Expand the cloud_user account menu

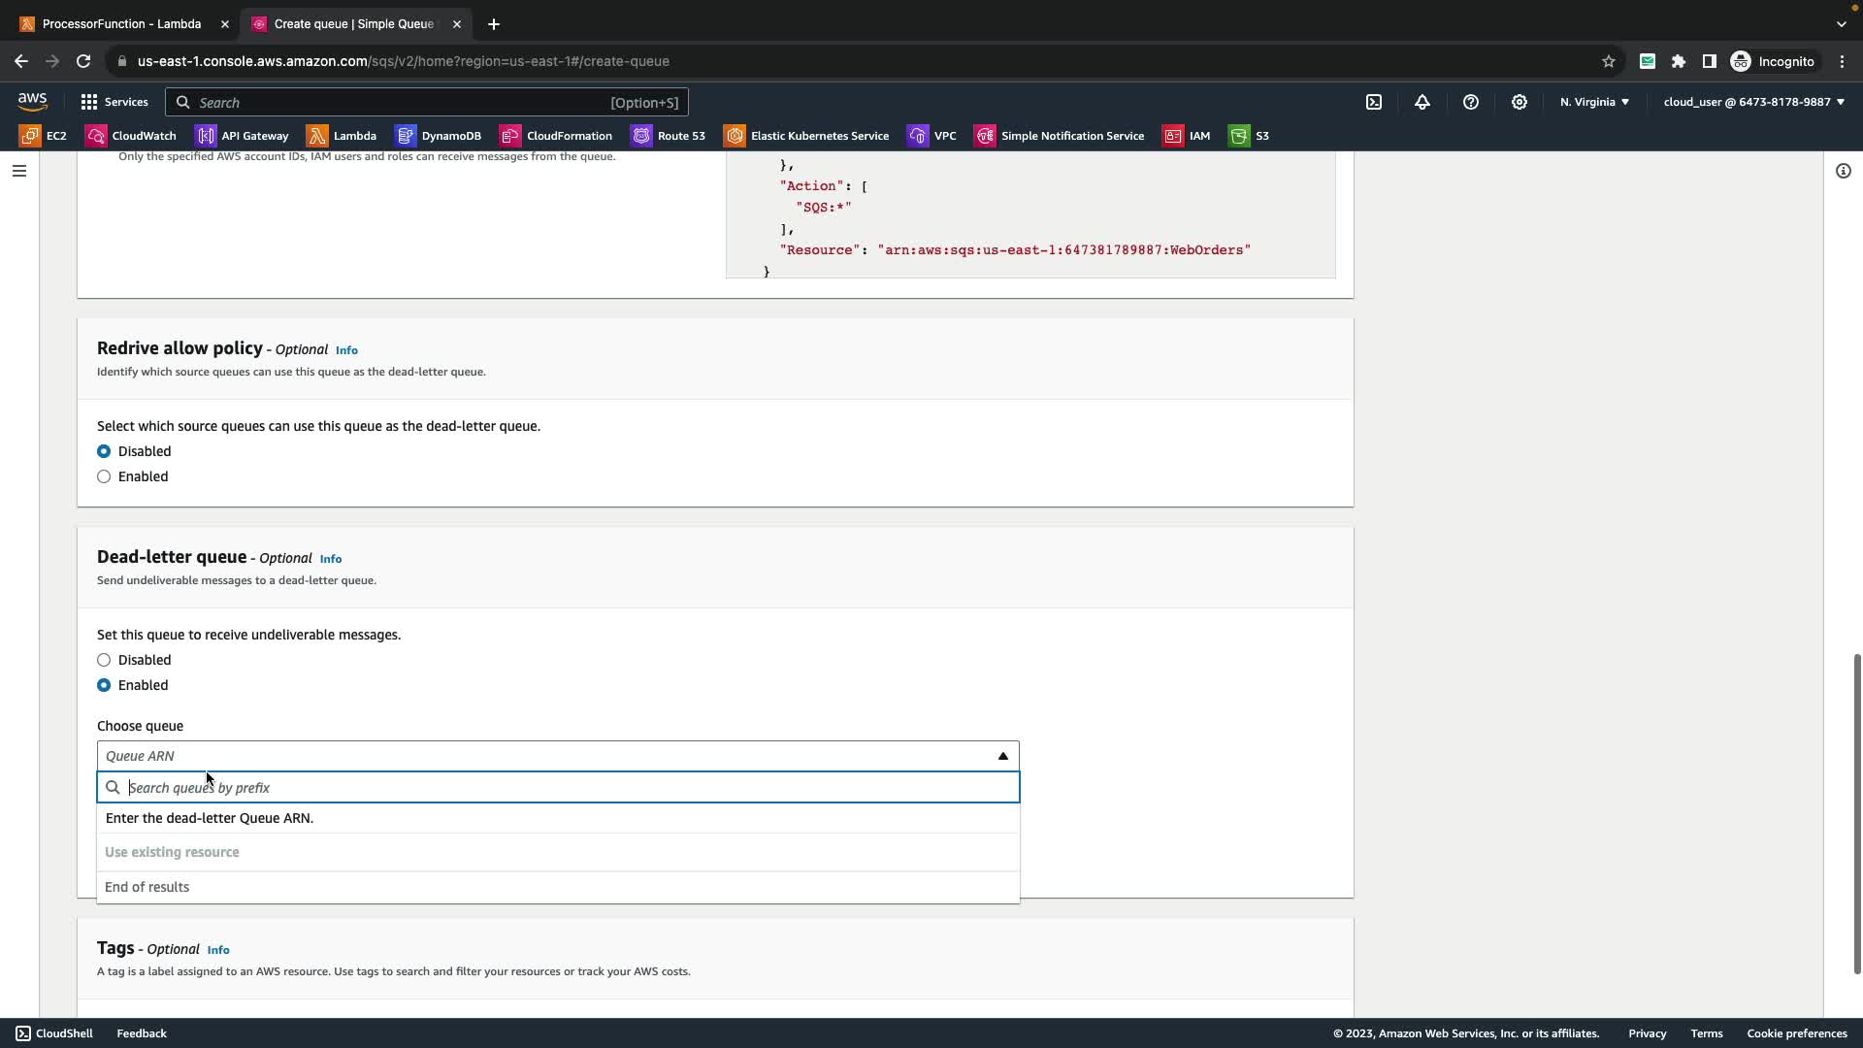[x=1753, y=102]
